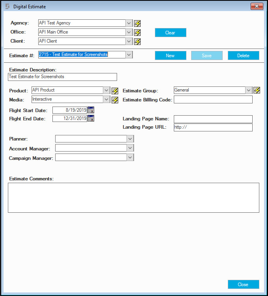Click the Estimate Comments text area
This screenshot has width=268, height=296.
(134, 198)
